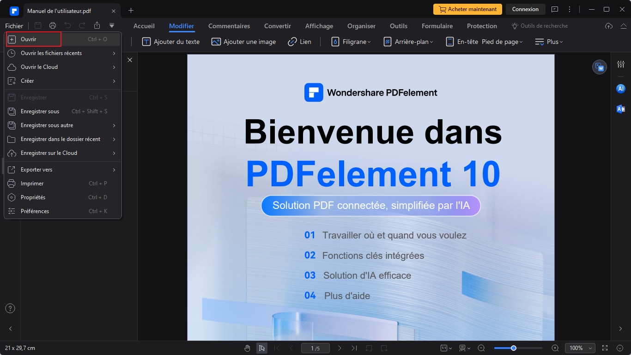Expand right sidebar with arrow
Viewport: 631px width, 355px height.
coord(620,329)
